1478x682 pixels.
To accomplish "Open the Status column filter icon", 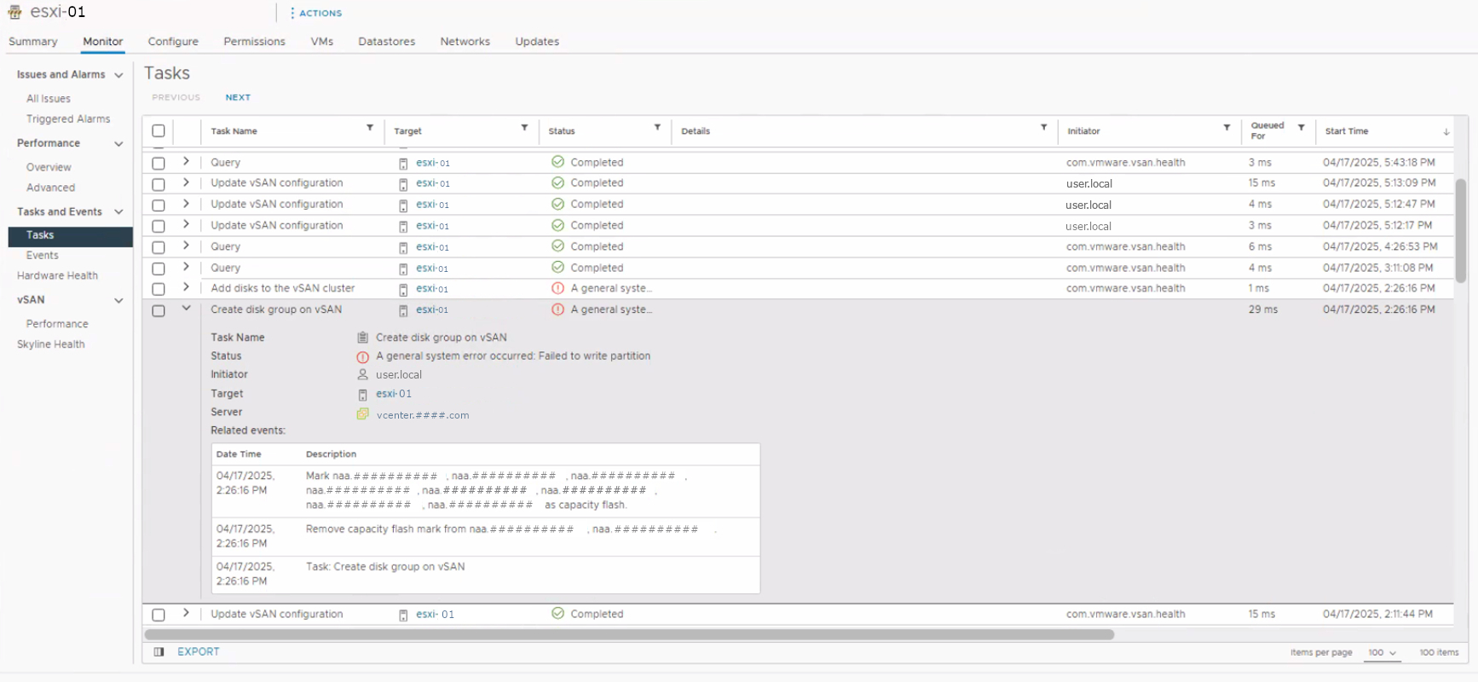I will click(x=657, y=128).
